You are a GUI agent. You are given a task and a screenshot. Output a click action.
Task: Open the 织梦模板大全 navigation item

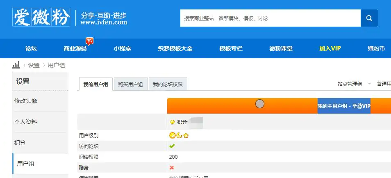pyautogui.click(x=175, y=48)
